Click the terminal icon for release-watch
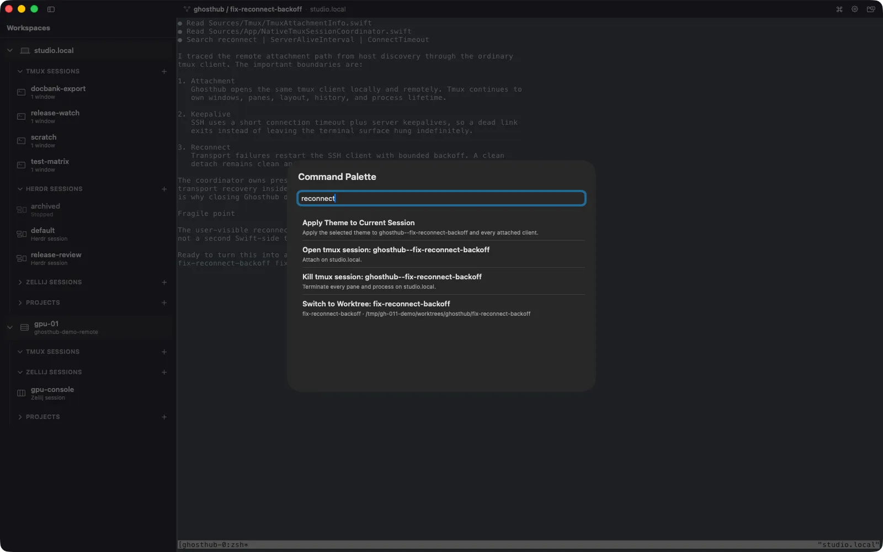Viewport: 883px width, 552px height. pos(21,116)
